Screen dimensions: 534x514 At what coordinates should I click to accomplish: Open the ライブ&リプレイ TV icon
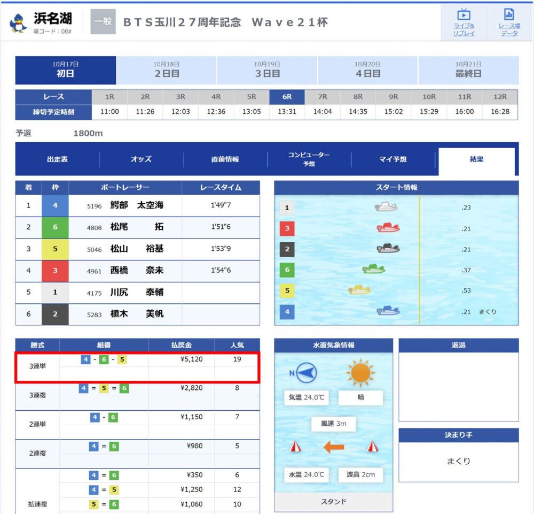[464, 14]
